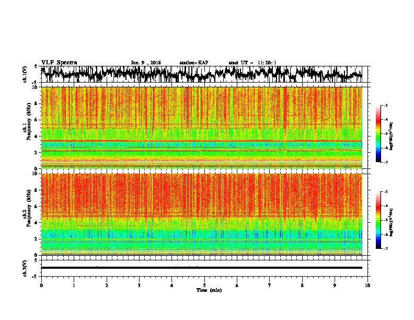
Task: Click the time axis tick label '5'
Action: [204, 285]
